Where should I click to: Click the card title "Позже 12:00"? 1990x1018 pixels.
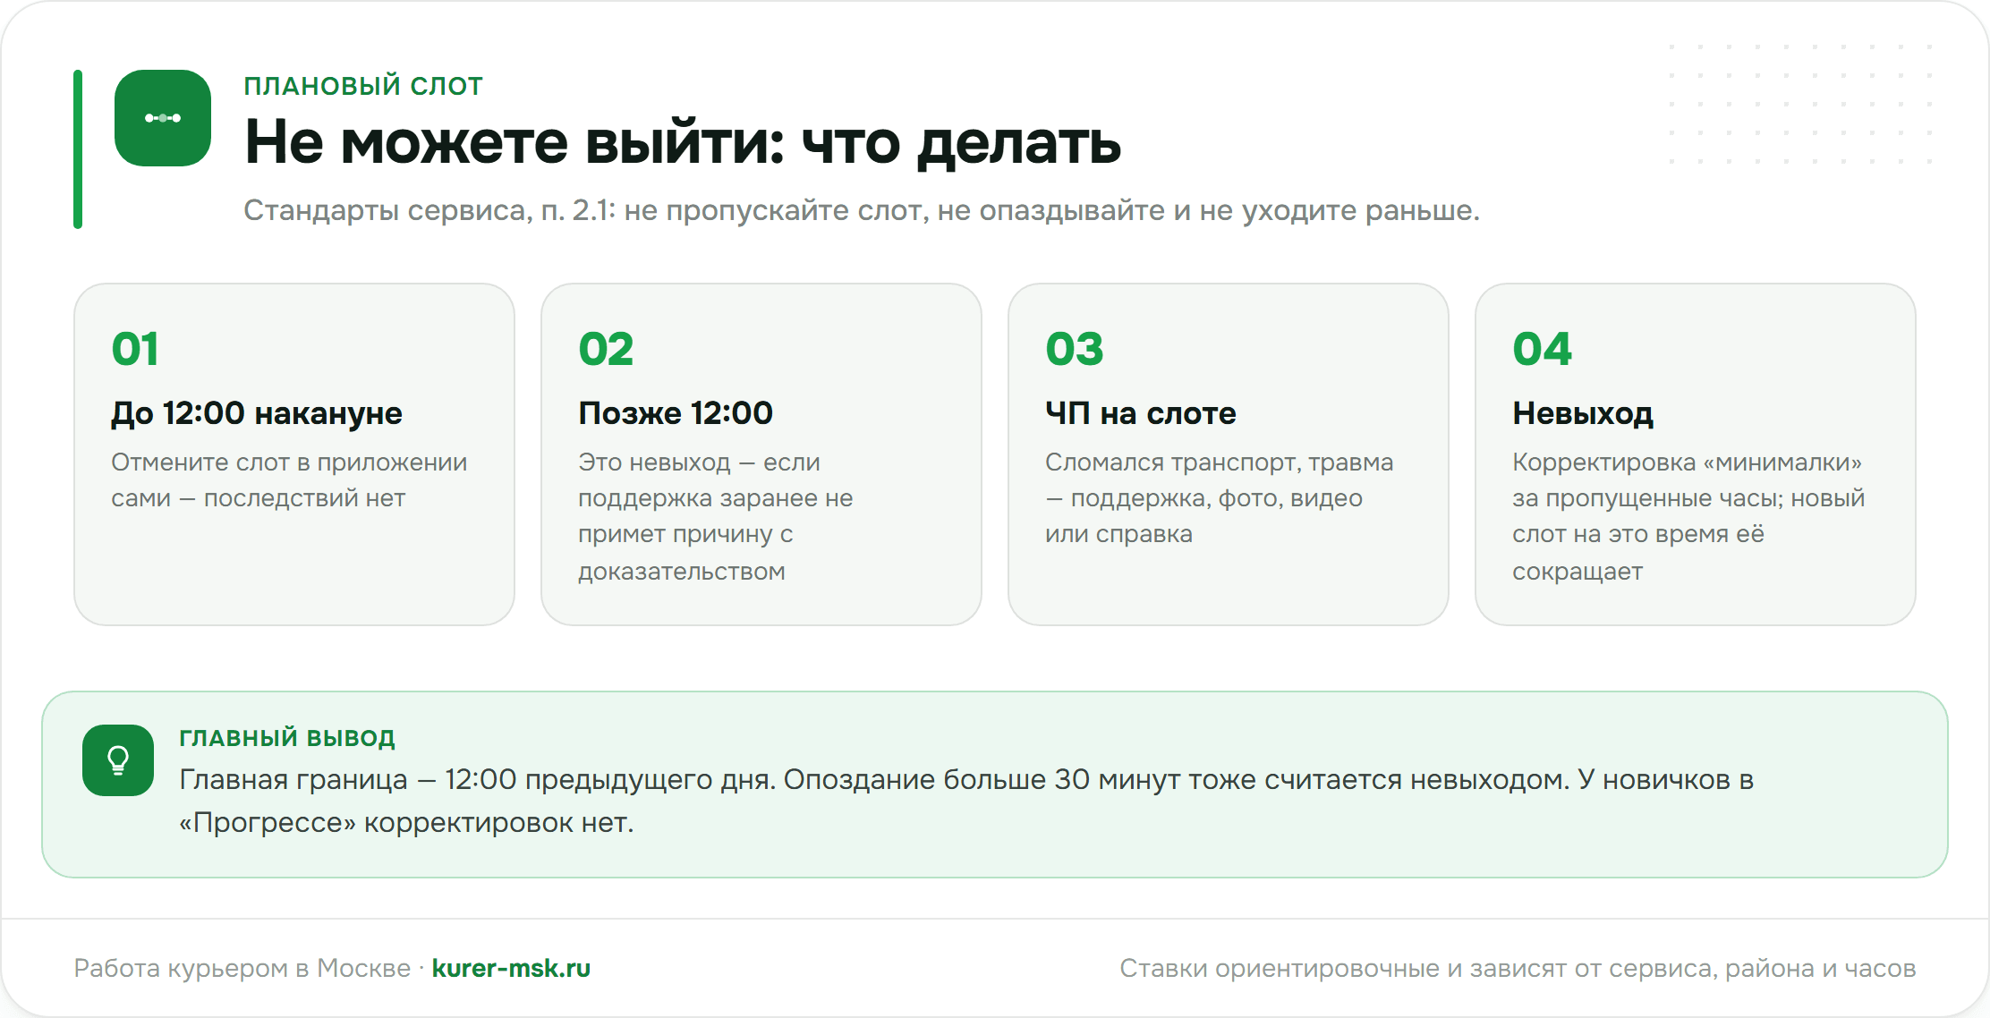[x=676, y=413]
